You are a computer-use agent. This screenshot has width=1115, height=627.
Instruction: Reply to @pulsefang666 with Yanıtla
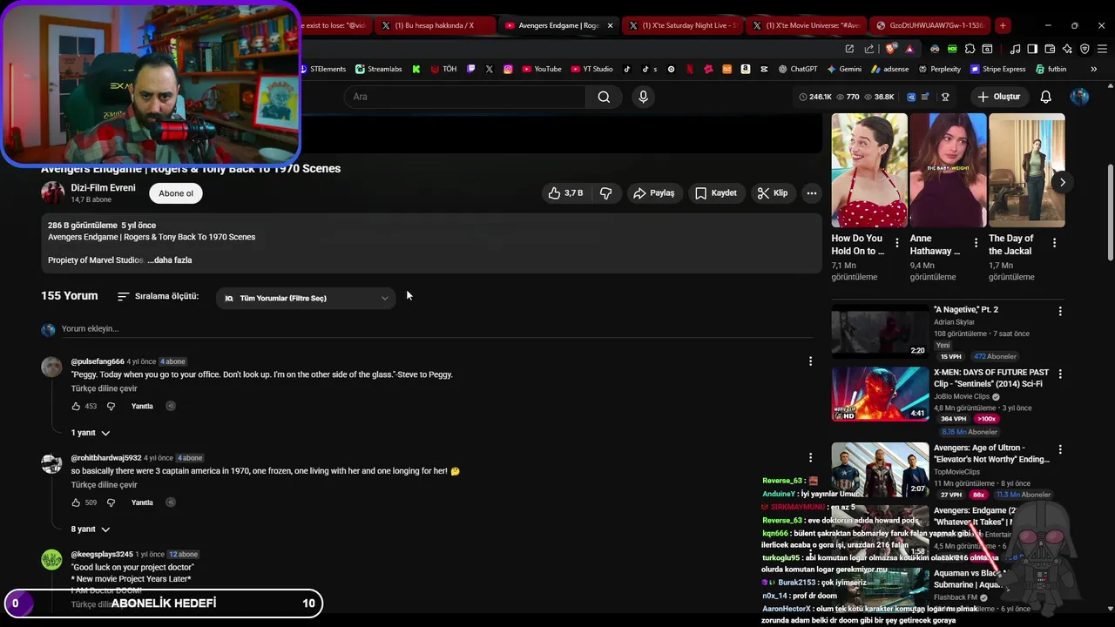point(142,407)
